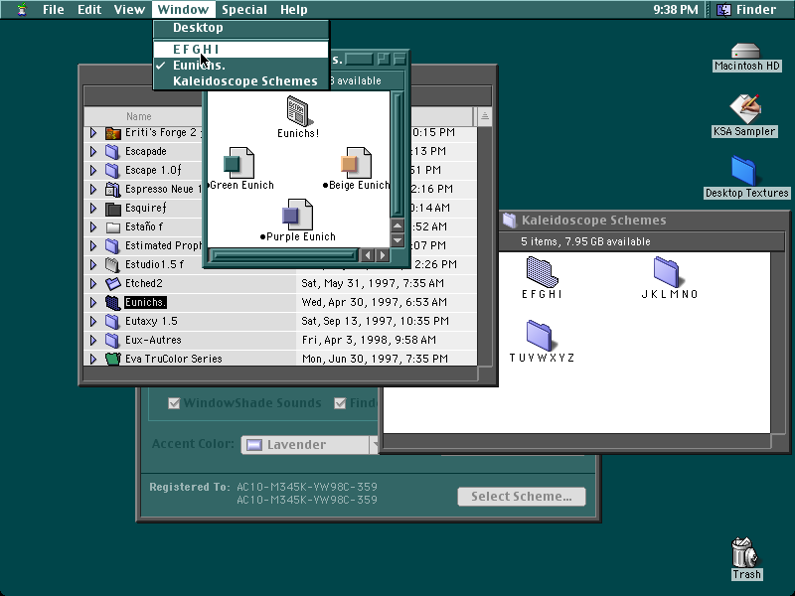Click the Estimated Proph folder icon

[112, 245]
